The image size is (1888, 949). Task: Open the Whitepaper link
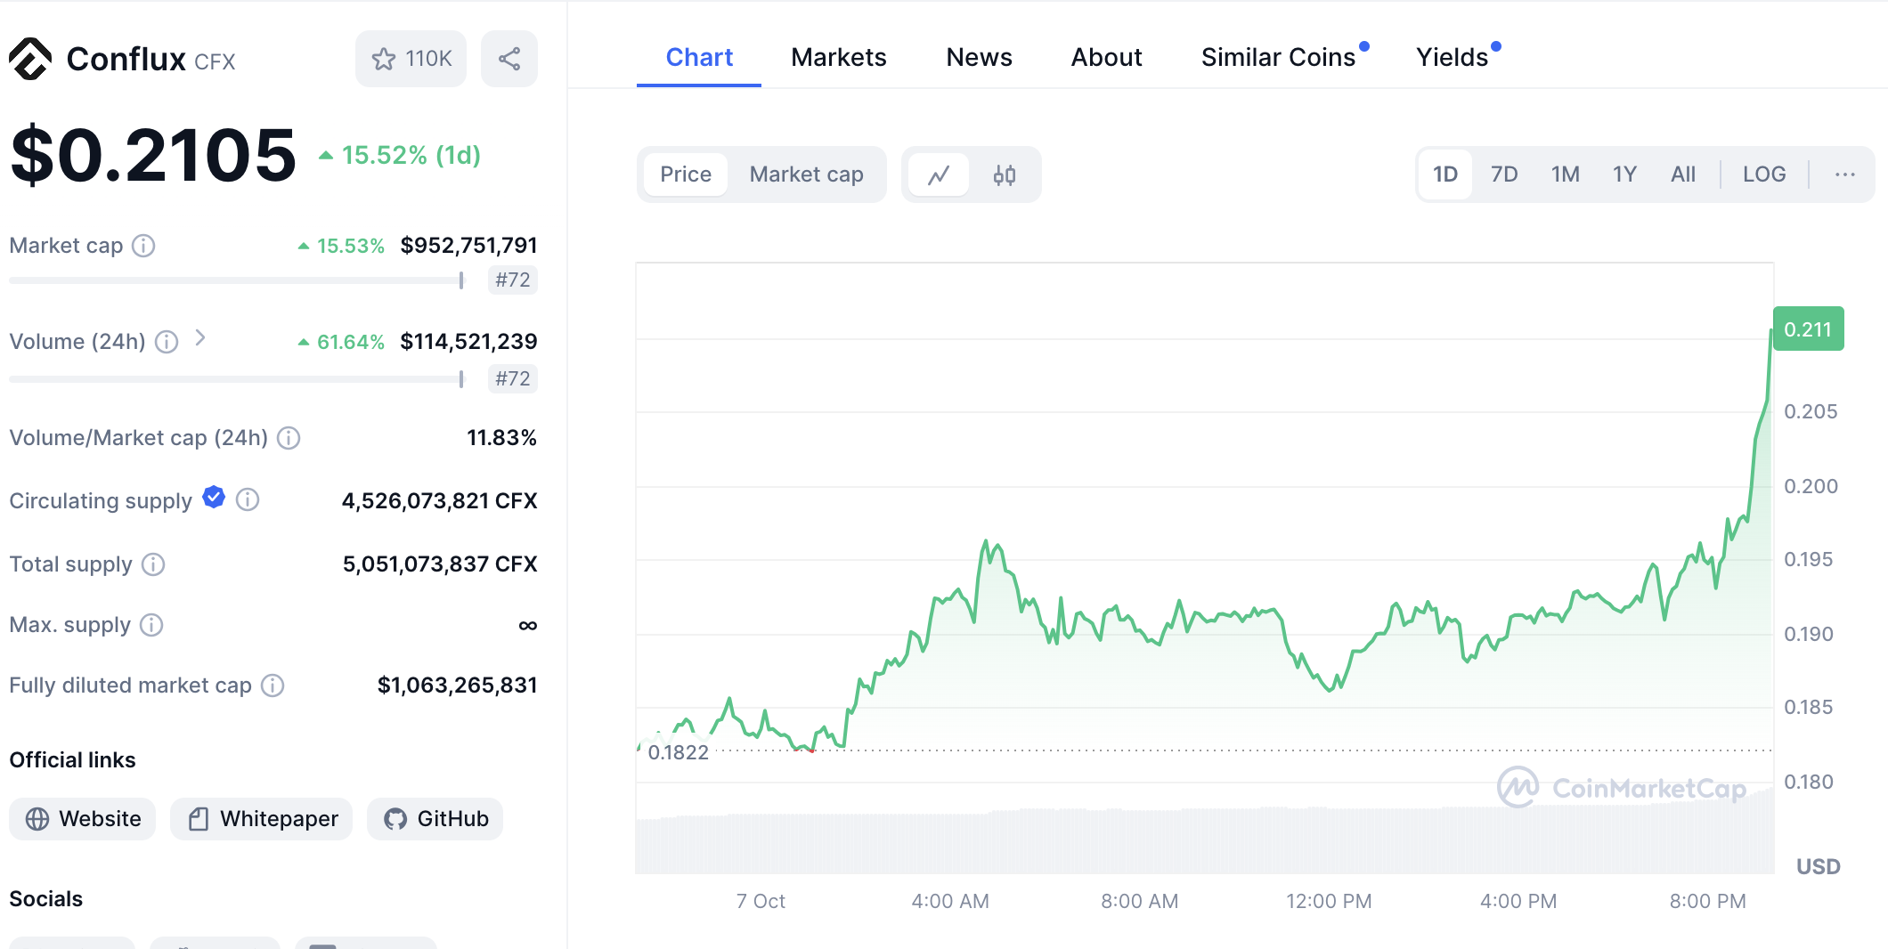(262, 819)
